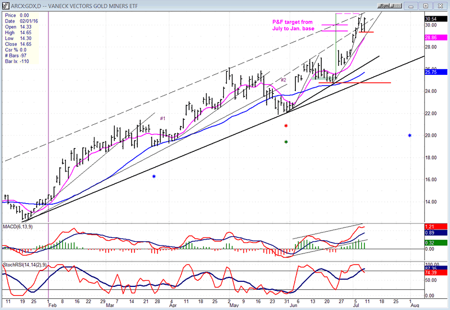Select the blue star marker near March

[154, 177]
